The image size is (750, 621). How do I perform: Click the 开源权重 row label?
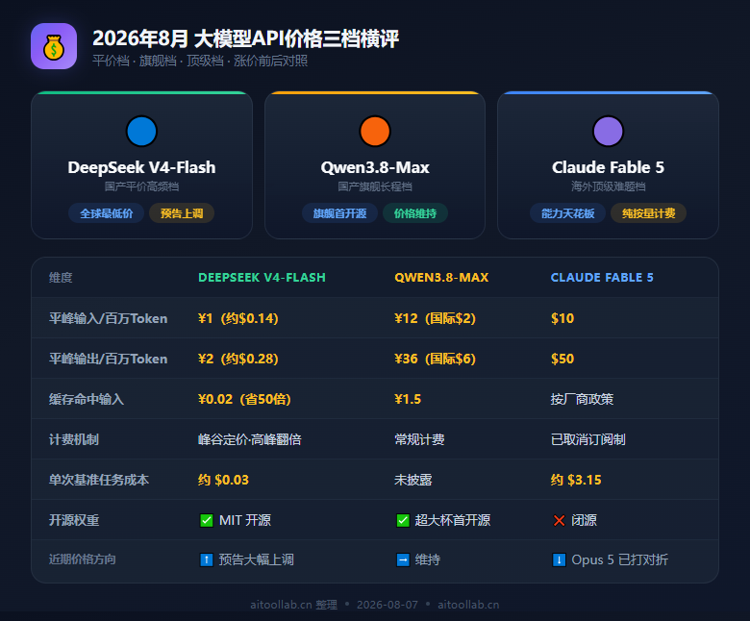(x=74, y=520)
